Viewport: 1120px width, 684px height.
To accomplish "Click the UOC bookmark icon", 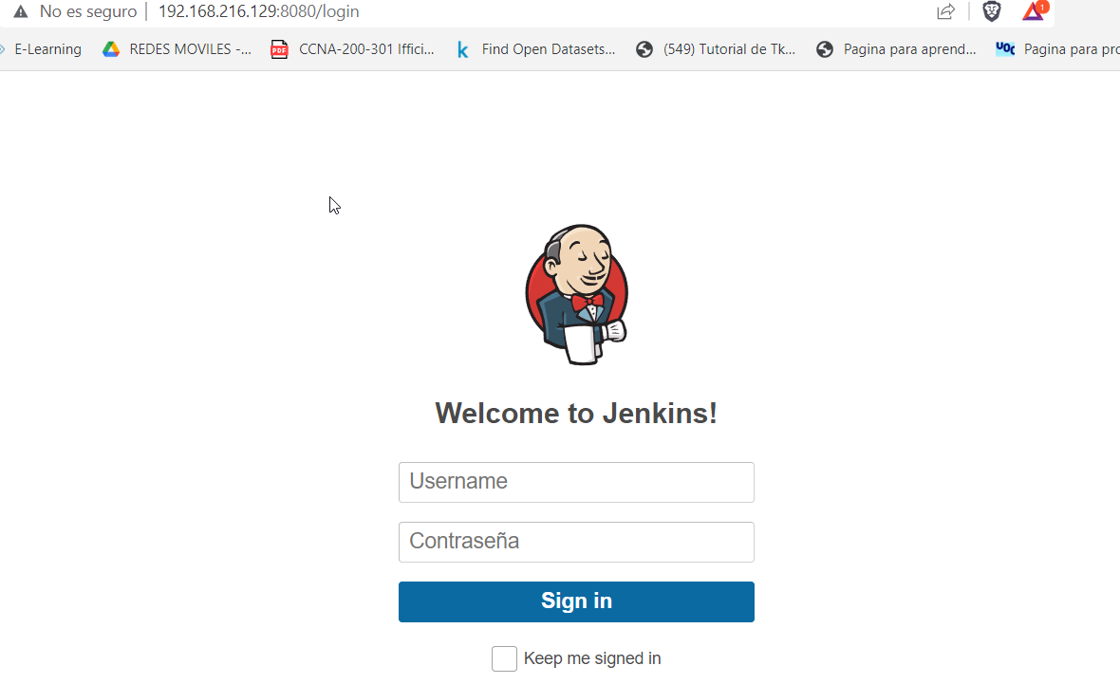I will pyautogui.click(x=1005, y=48).
